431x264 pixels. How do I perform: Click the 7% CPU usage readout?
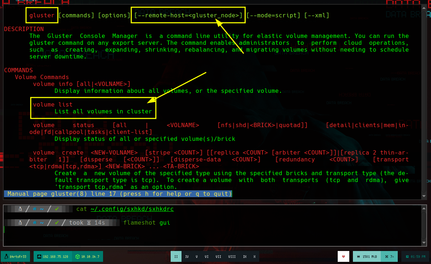point(392,256)
